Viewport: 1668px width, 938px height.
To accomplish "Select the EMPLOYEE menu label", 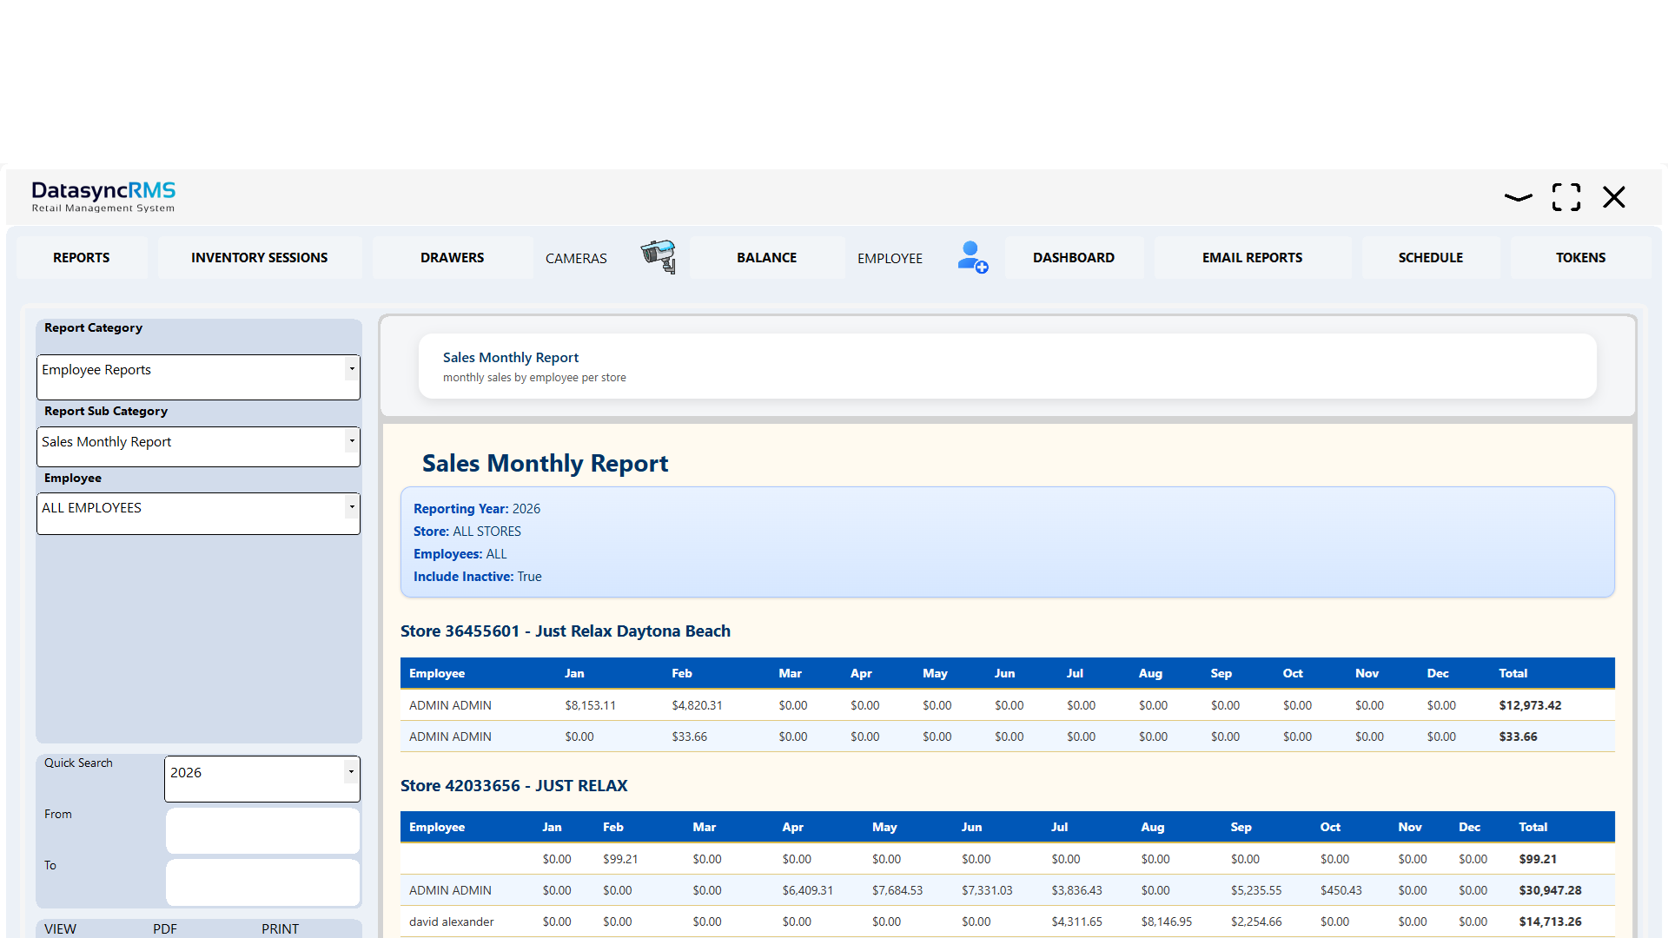I will (890, 258).
